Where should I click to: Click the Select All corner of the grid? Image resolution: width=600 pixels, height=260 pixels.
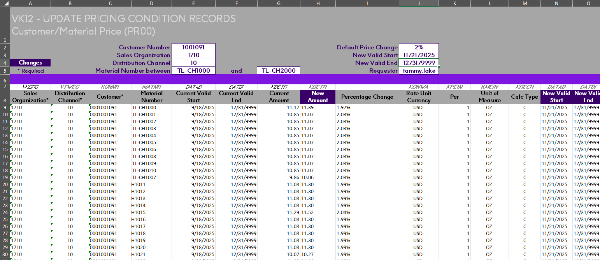[x=5, y=3]
